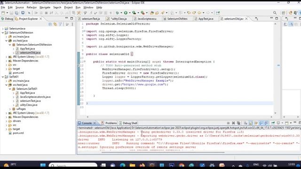The image size is (301, 169).
Task: Click the Windows Start button on taskbar
Action: (x=43, y=165)
